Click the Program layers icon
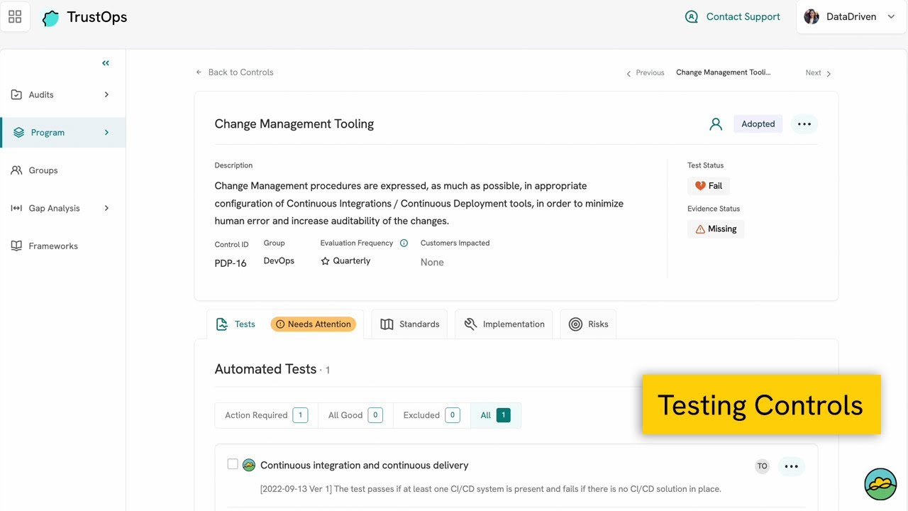908x511 pixels. (18, 133)
